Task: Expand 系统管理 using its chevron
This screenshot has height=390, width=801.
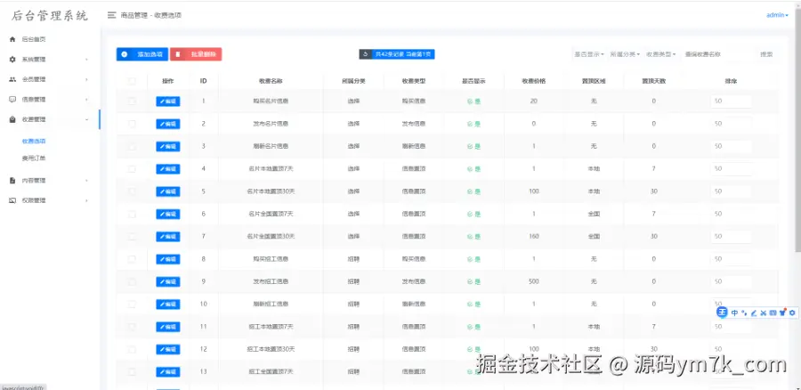Action: (x=86, y=60)
